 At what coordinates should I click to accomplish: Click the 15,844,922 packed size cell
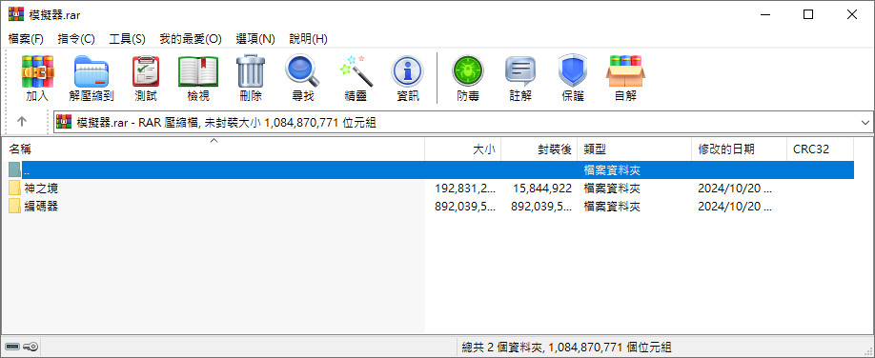542,188
